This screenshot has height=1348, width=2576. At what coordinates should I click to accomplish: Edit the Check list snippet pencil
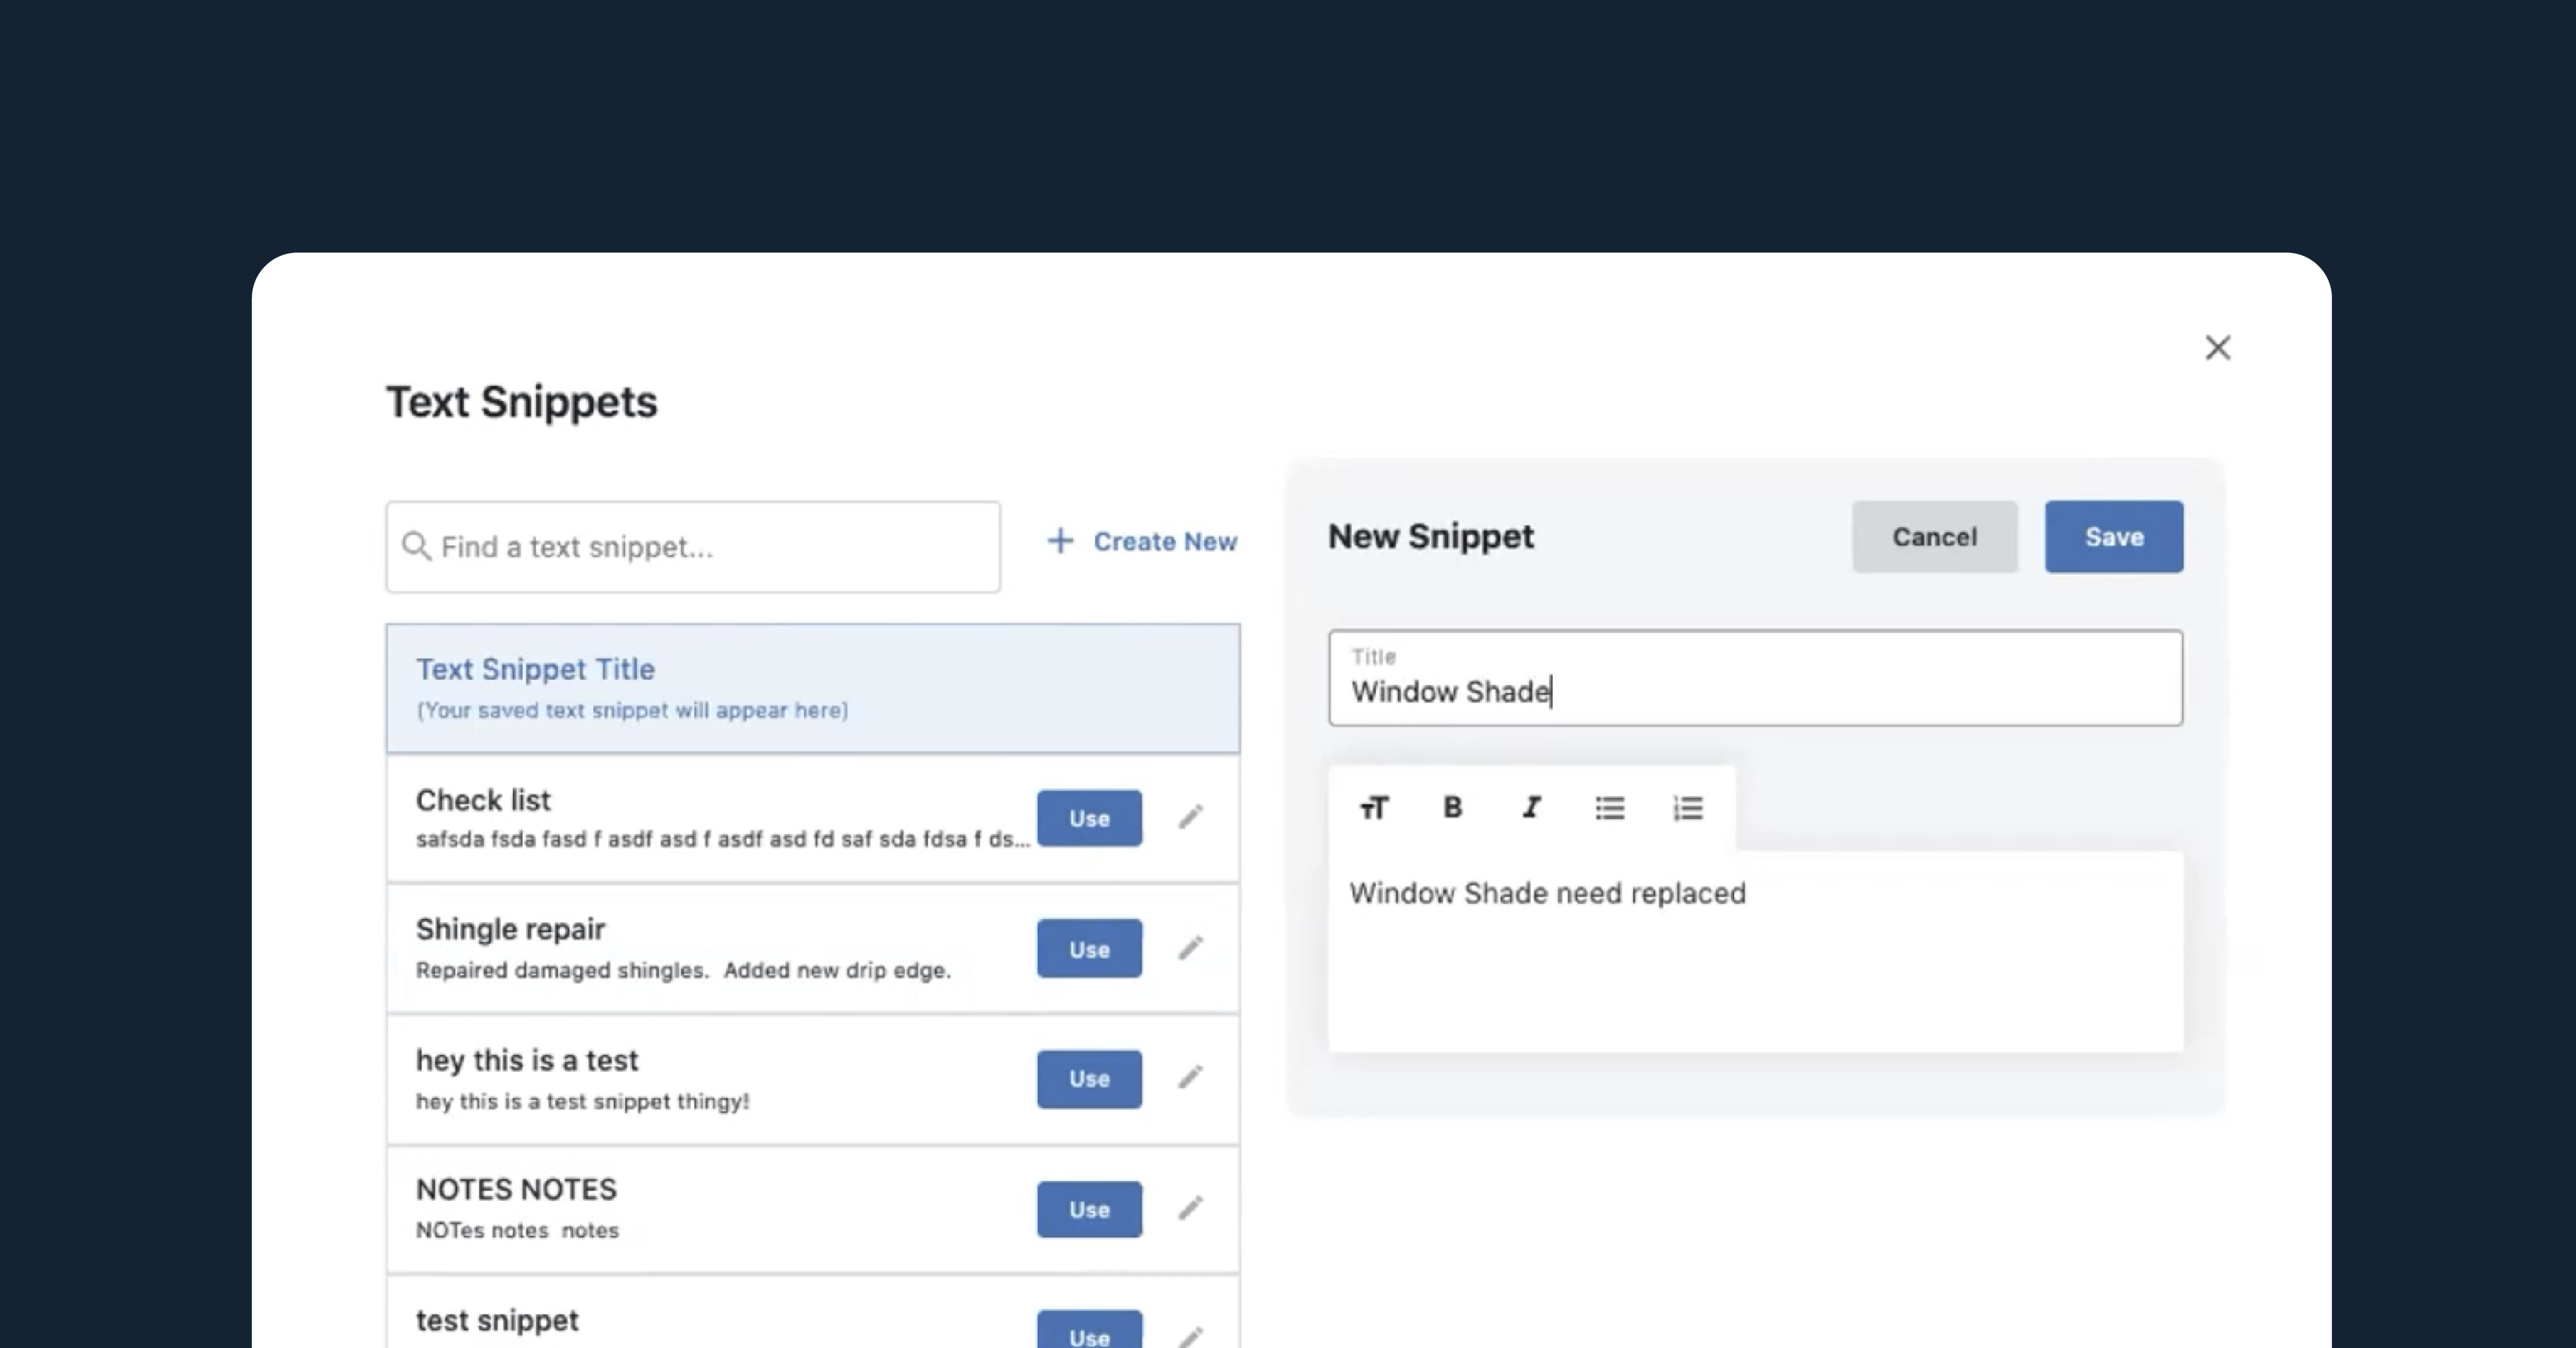point(1190,817)
